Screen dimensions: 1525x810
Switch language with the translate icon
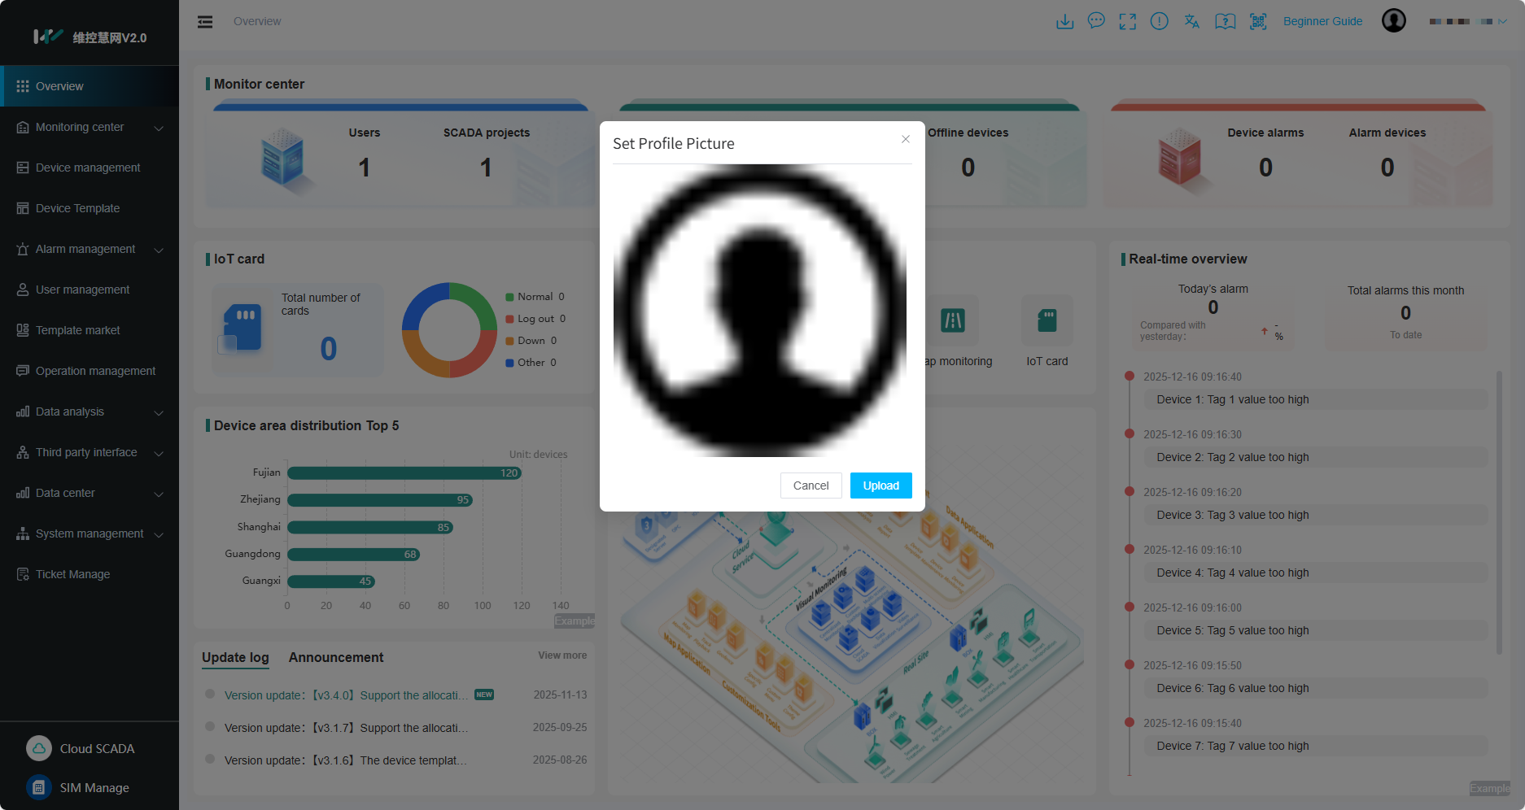[x=1192, y=21]
